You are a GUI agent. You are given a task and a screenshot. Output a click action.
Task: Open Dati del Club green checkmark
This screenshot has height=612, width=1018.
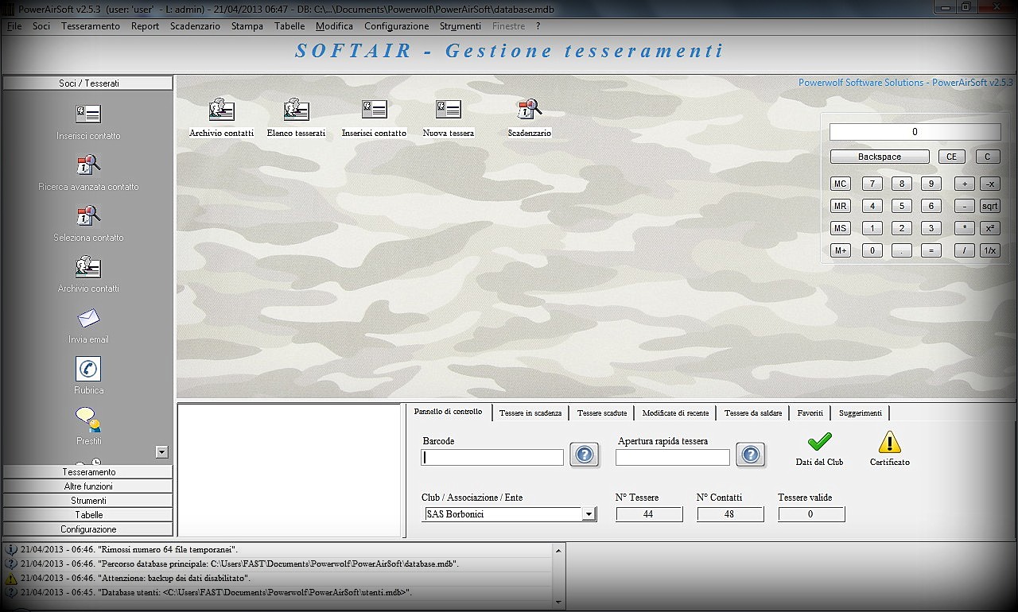(819, 442)
